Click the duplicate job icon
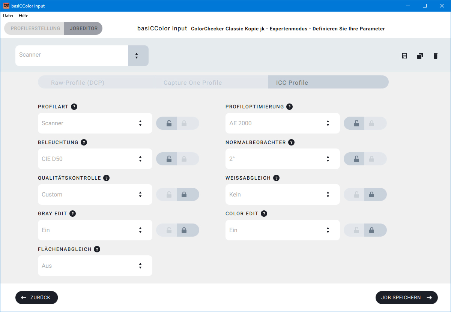The height and width of the screenshot is (312, 451). tap(420, 56)
